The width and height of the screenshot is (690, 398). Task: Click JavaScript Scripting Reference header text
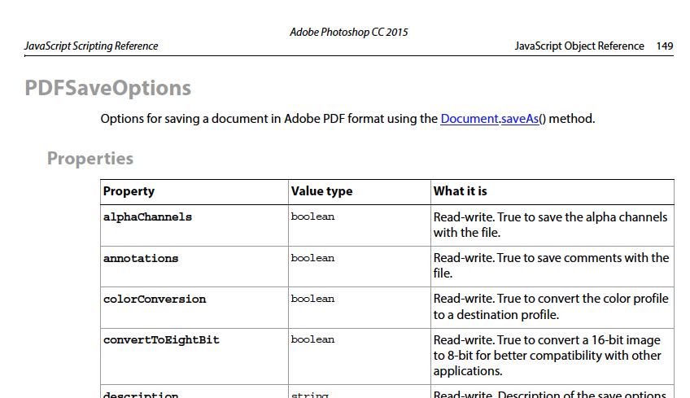(x=91, y=46)
